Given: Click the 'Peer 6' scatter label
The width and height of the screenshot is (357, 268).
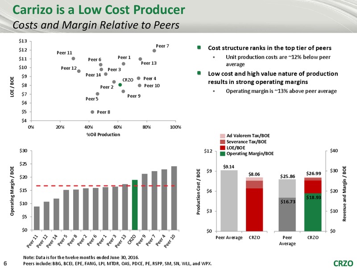Looking at the screenshot, I should (x=95, y=59).
